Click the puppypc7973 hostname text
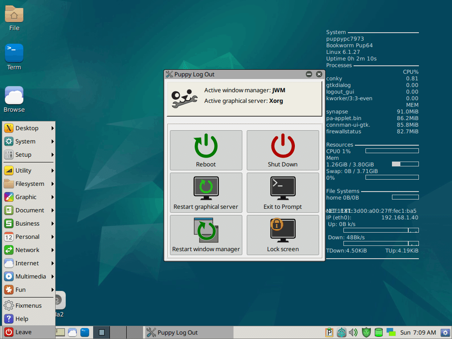This screenshot has width=452, height=339. click(x=345, y=39)
